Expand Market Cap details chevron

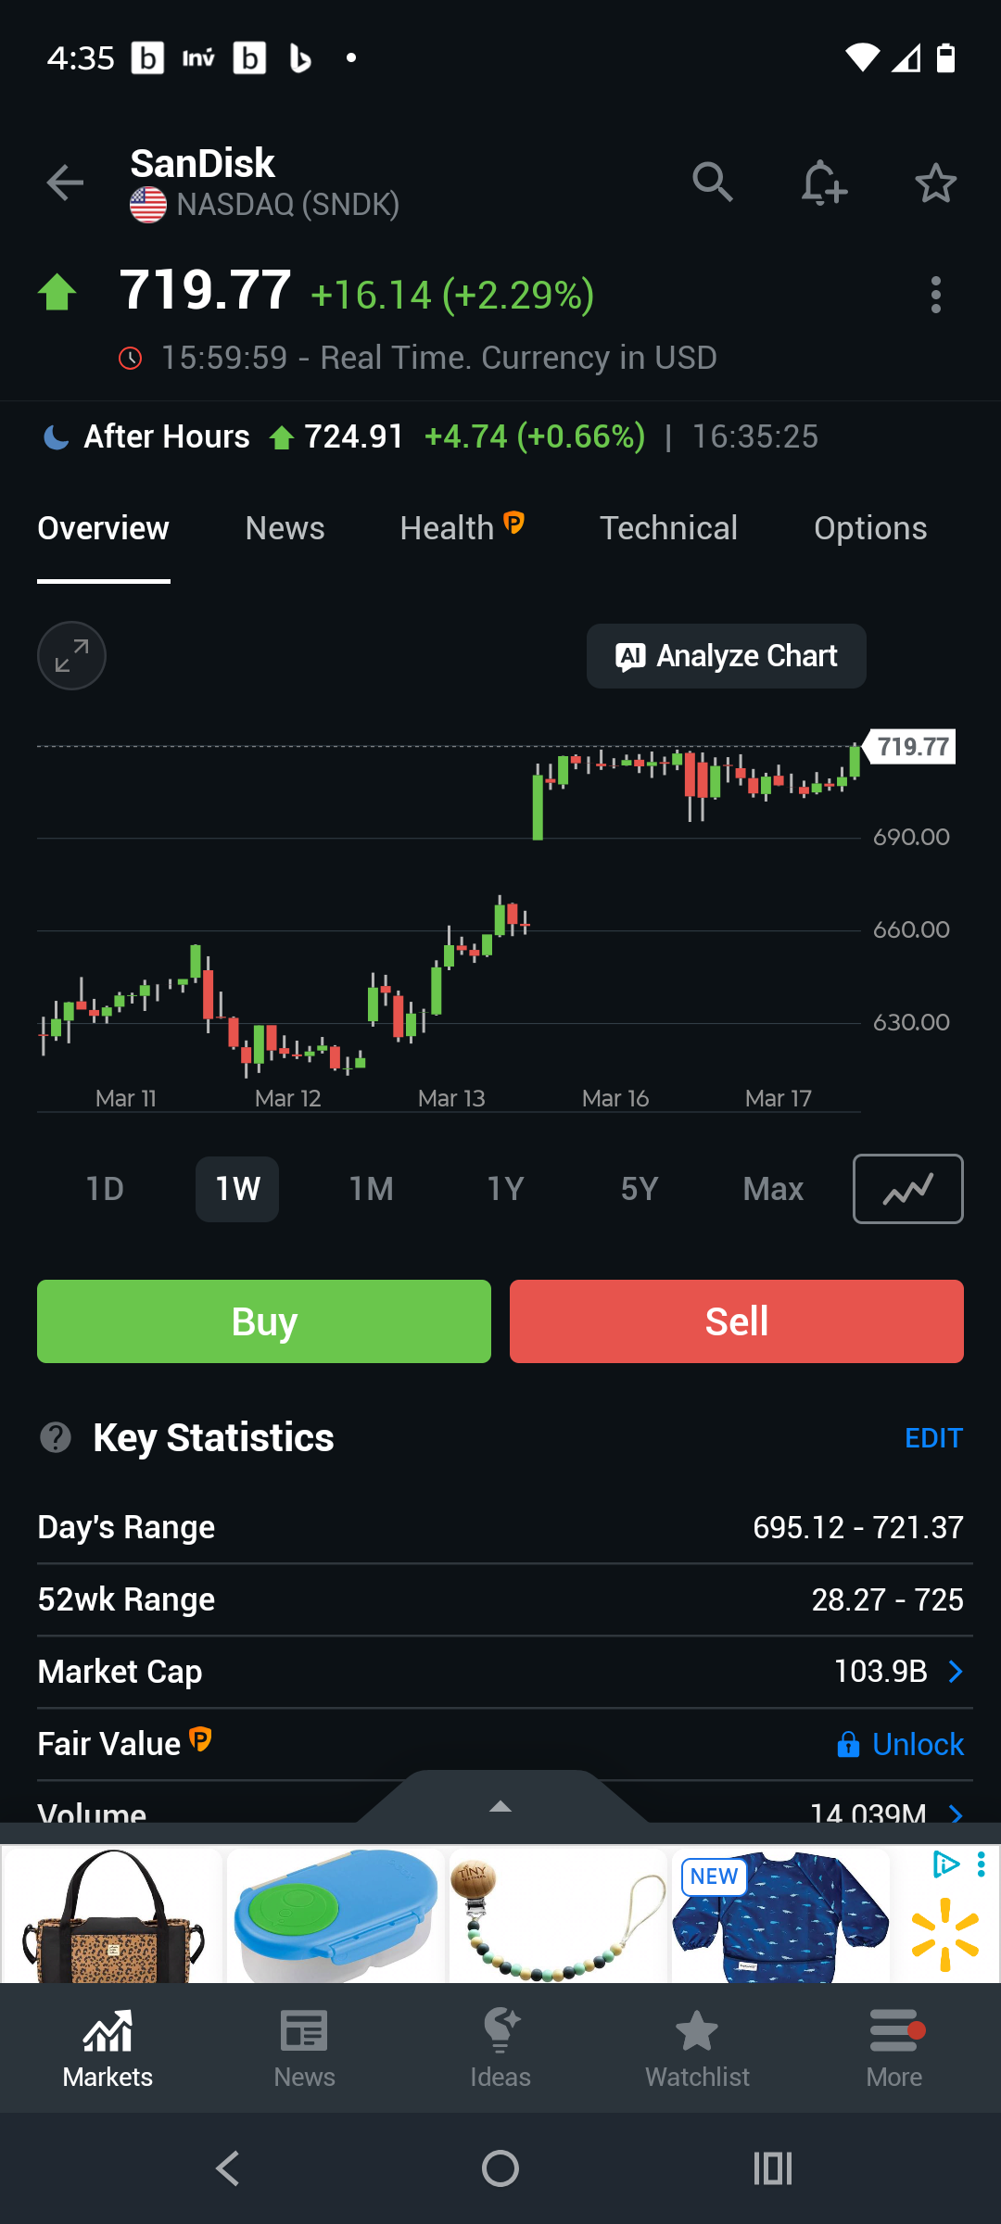956,1672
